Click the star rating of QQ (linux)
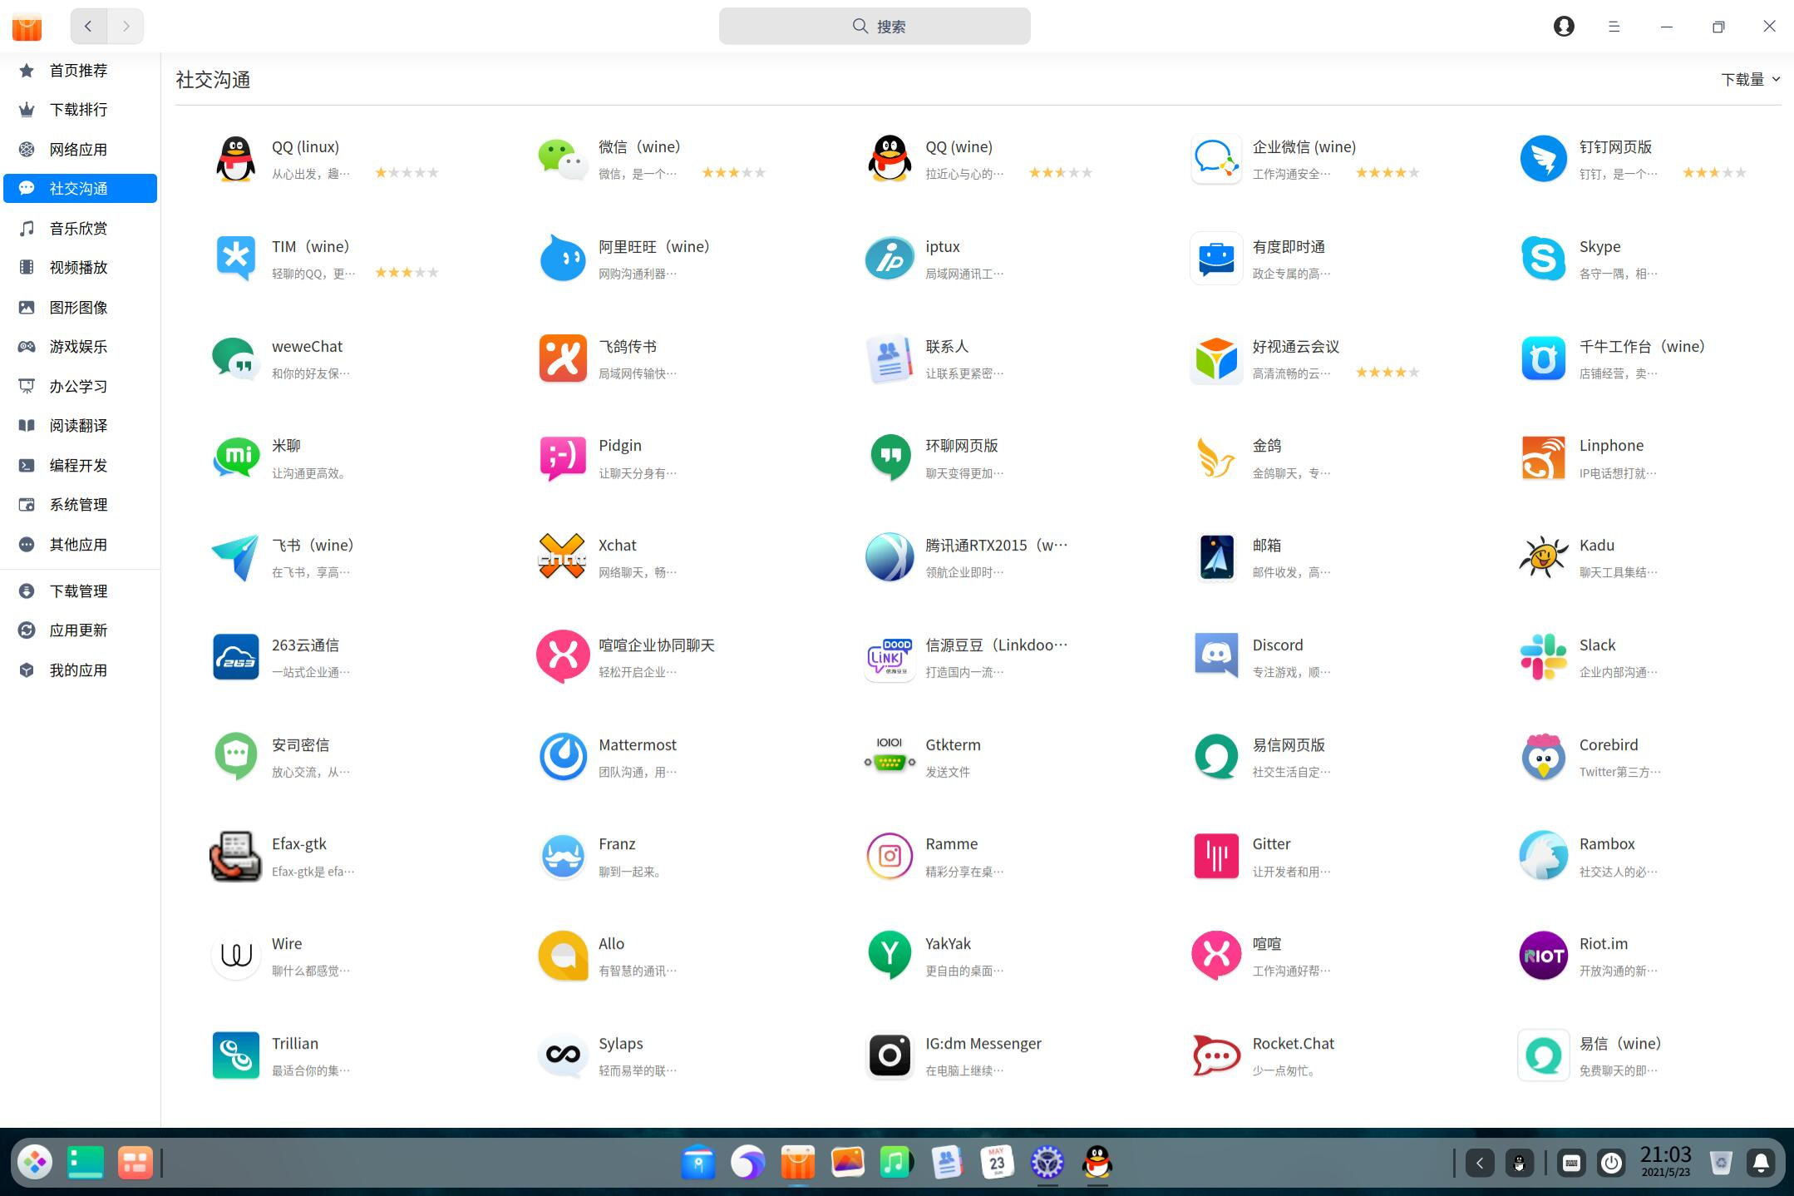1794x1196 pixels. click(407, 173)
